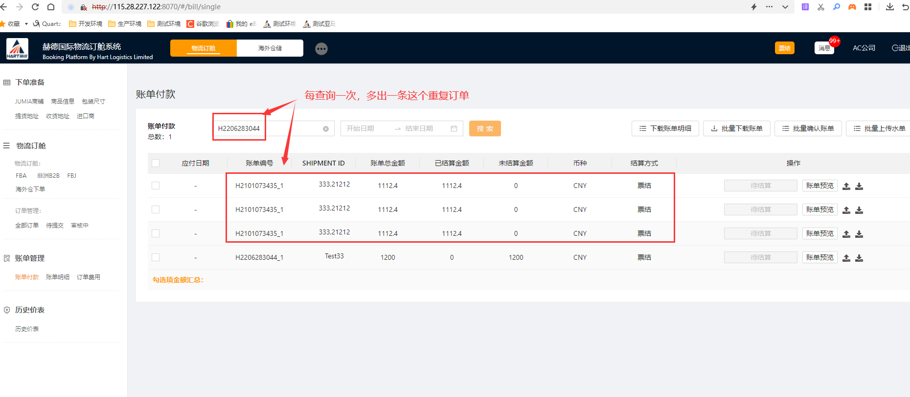Open 账单明细 in the sidebar

pos(58,277)
